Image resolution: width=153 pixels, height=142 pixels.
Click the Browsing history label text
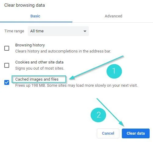[x=30, y=45]
